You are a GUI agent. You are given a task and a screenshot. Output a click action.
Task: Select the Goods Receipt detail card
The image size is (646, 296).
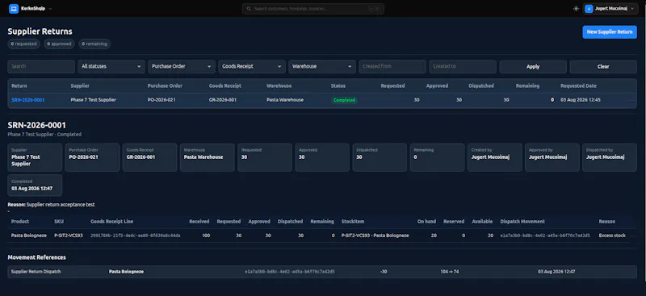150,157
